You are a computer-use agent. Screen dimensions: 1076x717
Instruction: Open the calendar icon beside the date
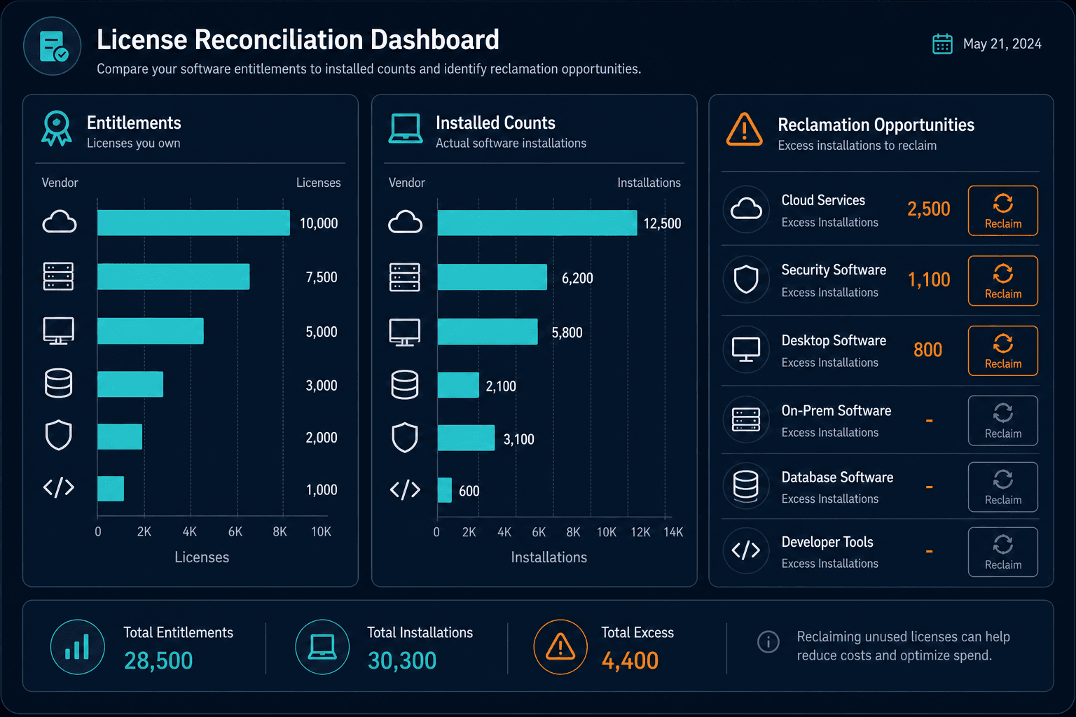click(x=942, y=43)
